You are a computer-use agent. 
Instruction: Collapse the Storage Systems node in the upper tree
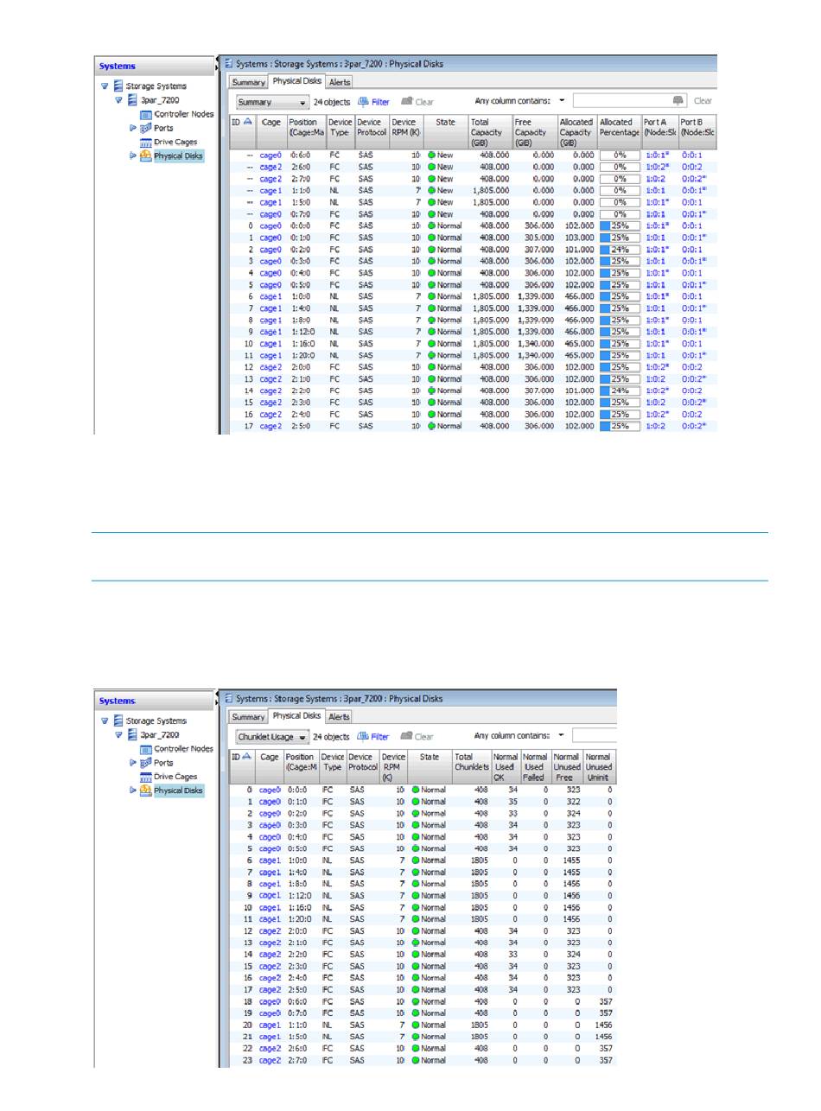[105, 86]
